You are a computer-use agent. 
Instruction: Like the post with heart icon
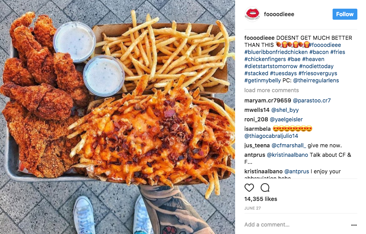click(x=249, y=188)
